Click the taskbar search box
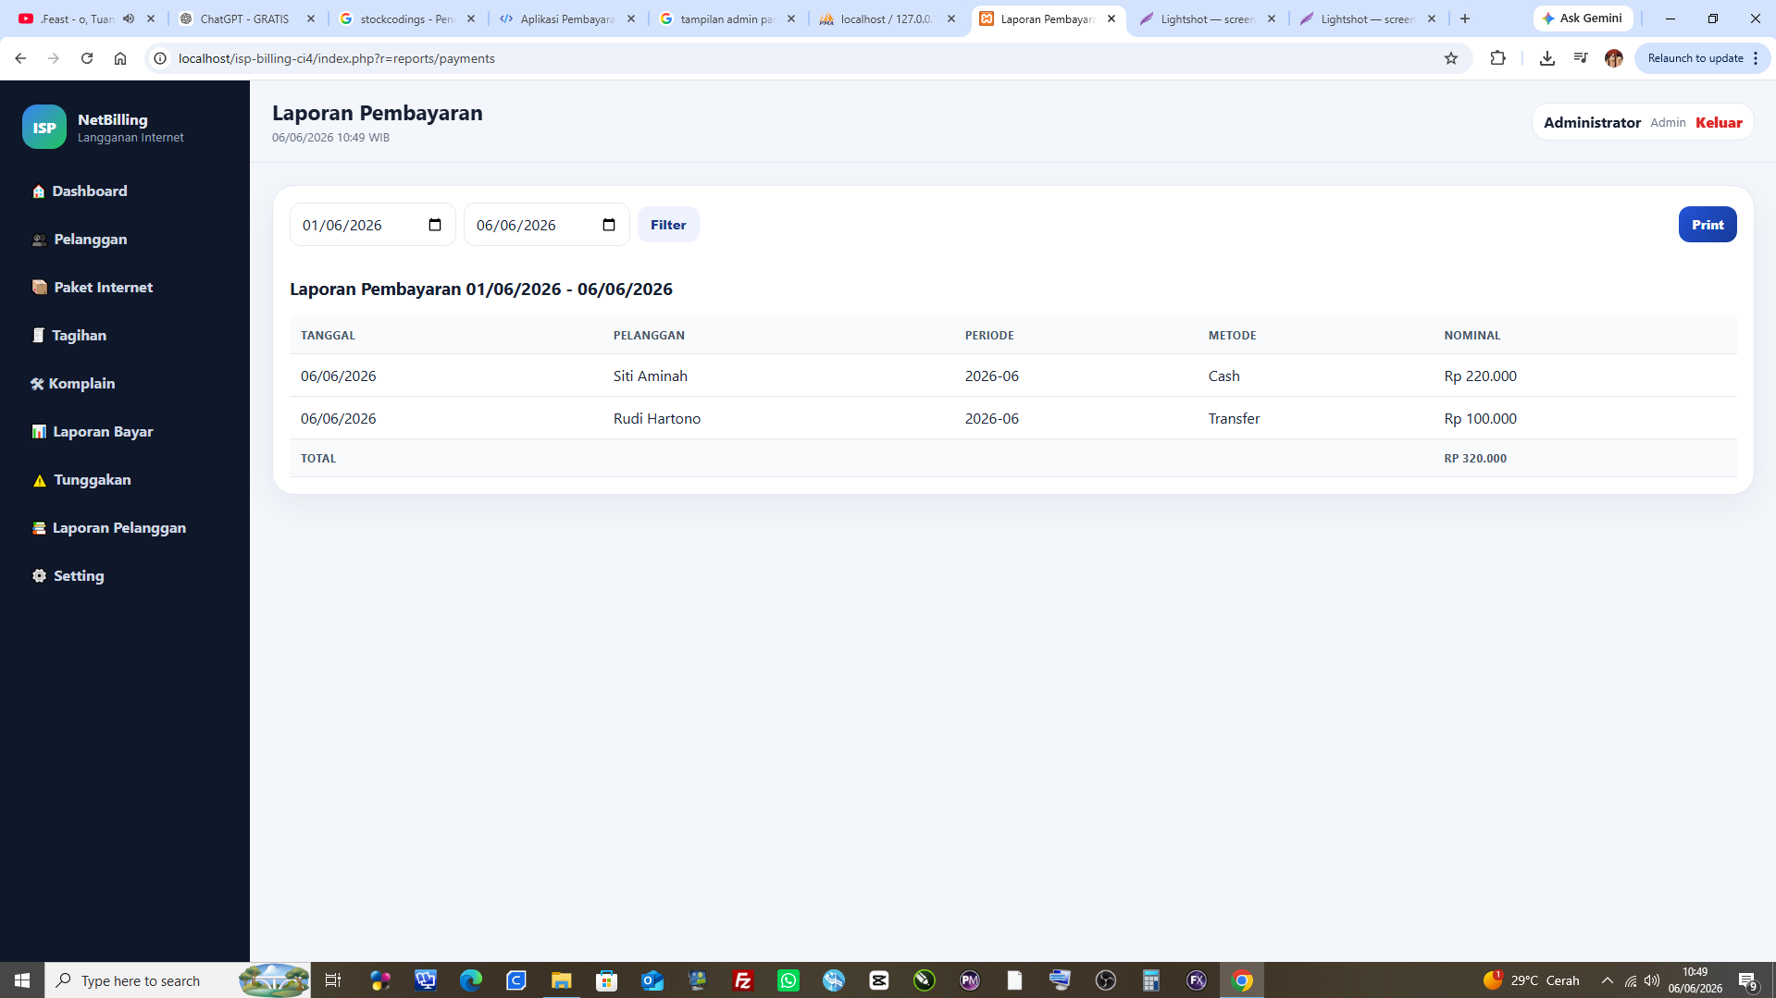The width and height of the screenshot is (1776, 998). point(178,980)
